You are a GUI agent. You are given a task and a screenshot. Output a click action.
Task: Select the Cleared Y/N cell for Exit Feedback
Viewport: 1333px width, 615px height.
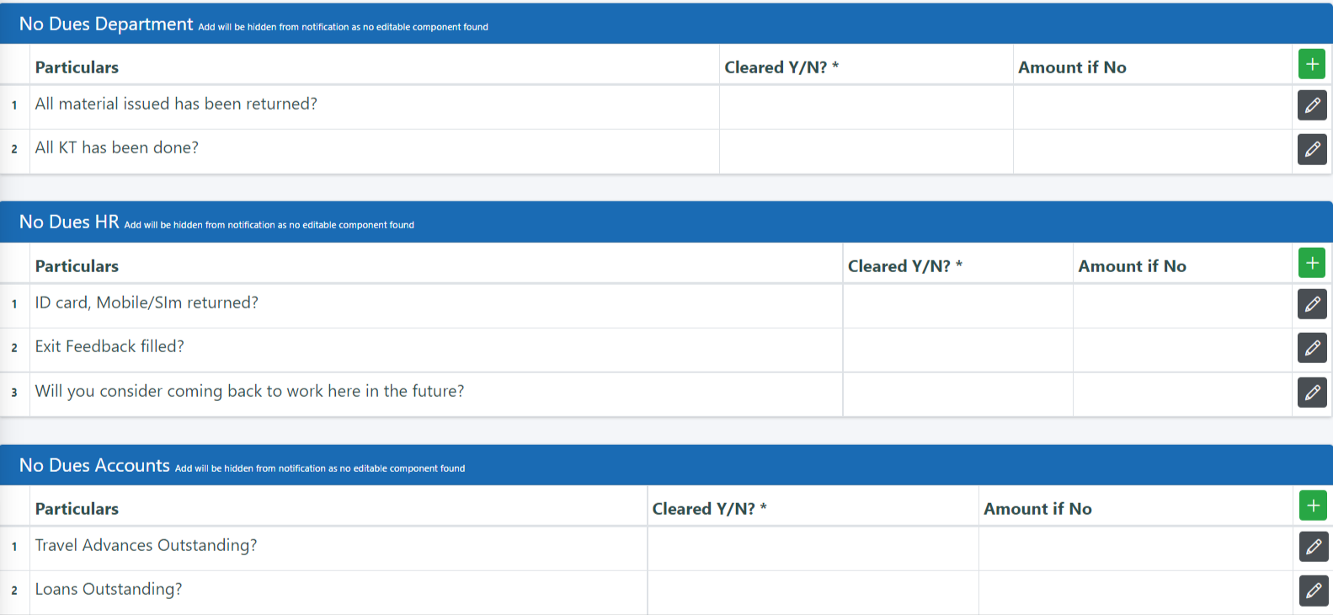point(958,350)
